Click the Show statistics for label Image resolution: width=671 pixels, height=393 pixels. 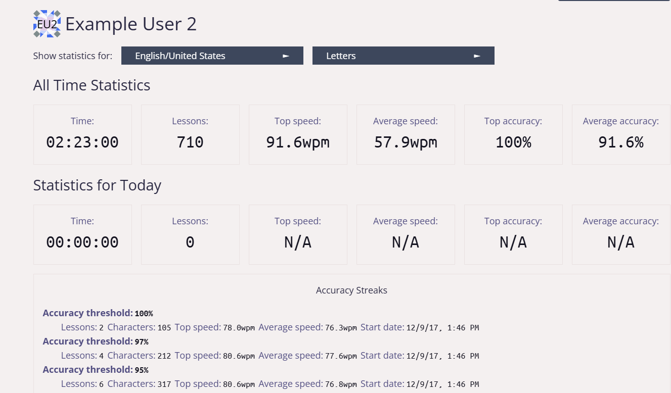coord(73,56)
